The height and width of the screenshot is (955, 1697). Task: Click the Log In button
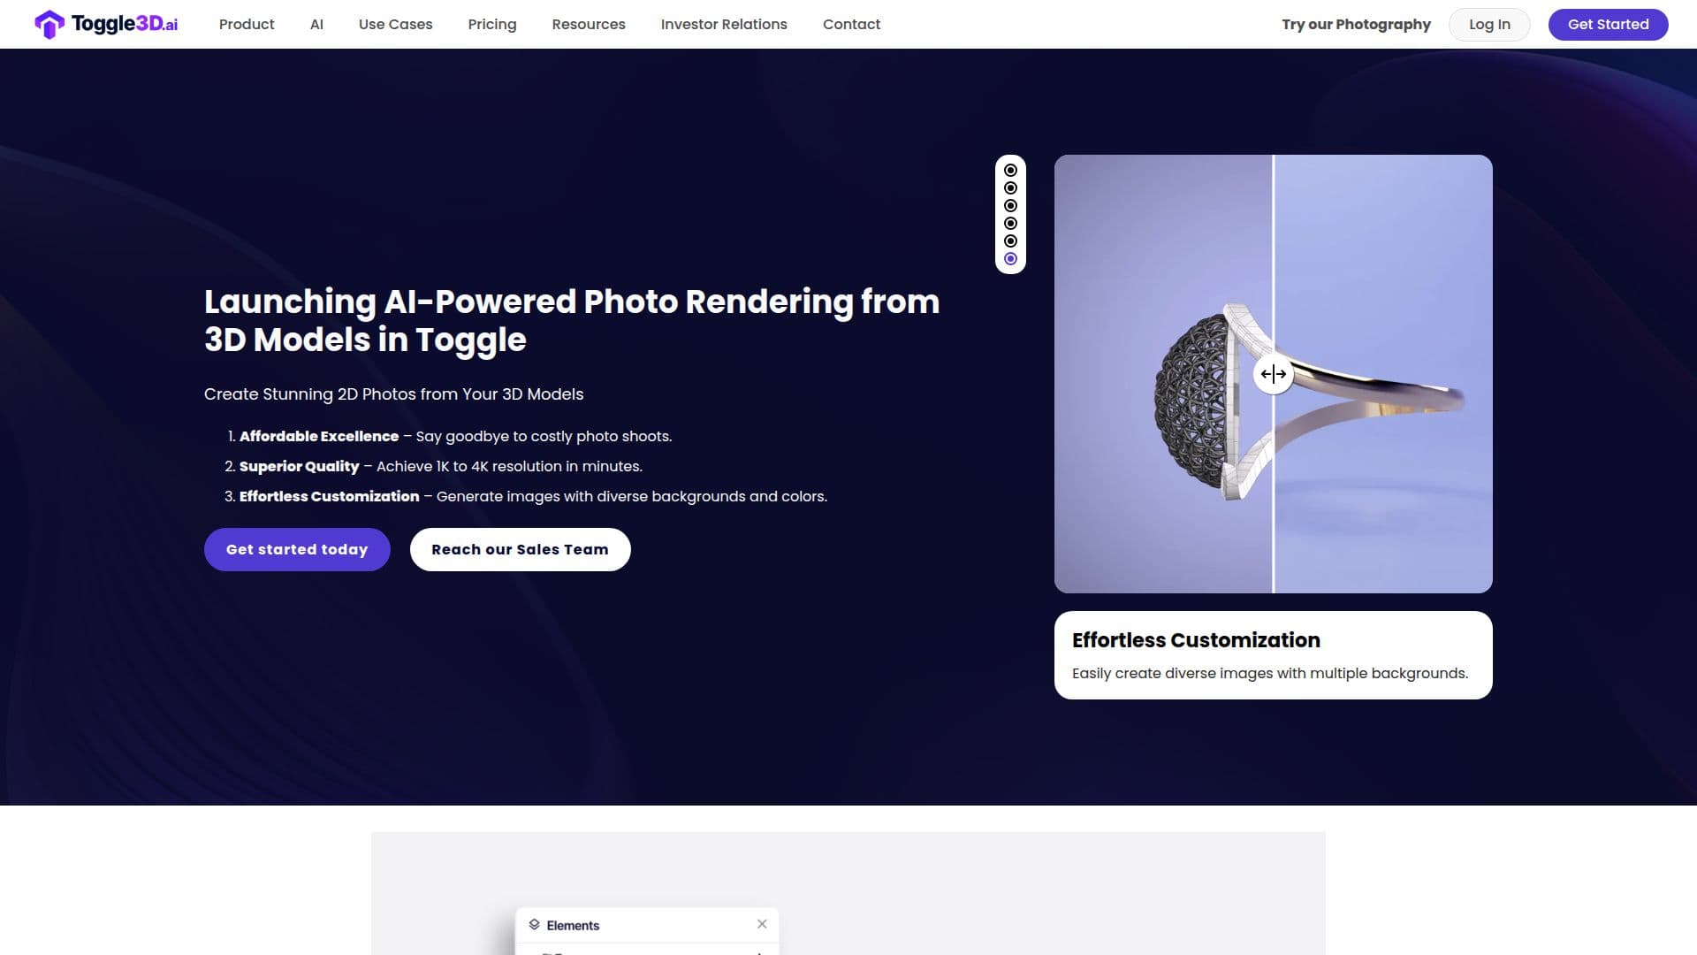(1489, 24)
